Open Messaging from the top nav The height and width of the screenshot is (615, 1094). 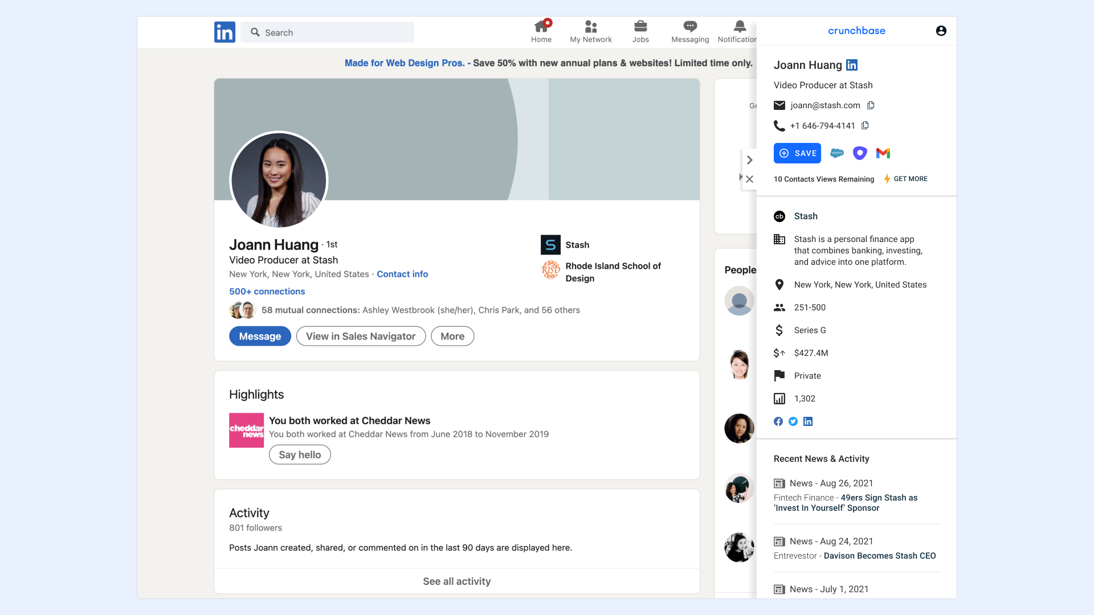tap(690, 32)
